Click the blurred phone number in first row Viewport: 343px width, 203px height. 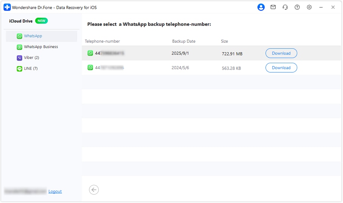(x=110, y=53)
